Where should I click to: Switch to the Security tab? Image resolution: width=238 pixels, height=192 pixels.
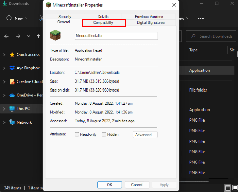(x=65, y=17)
